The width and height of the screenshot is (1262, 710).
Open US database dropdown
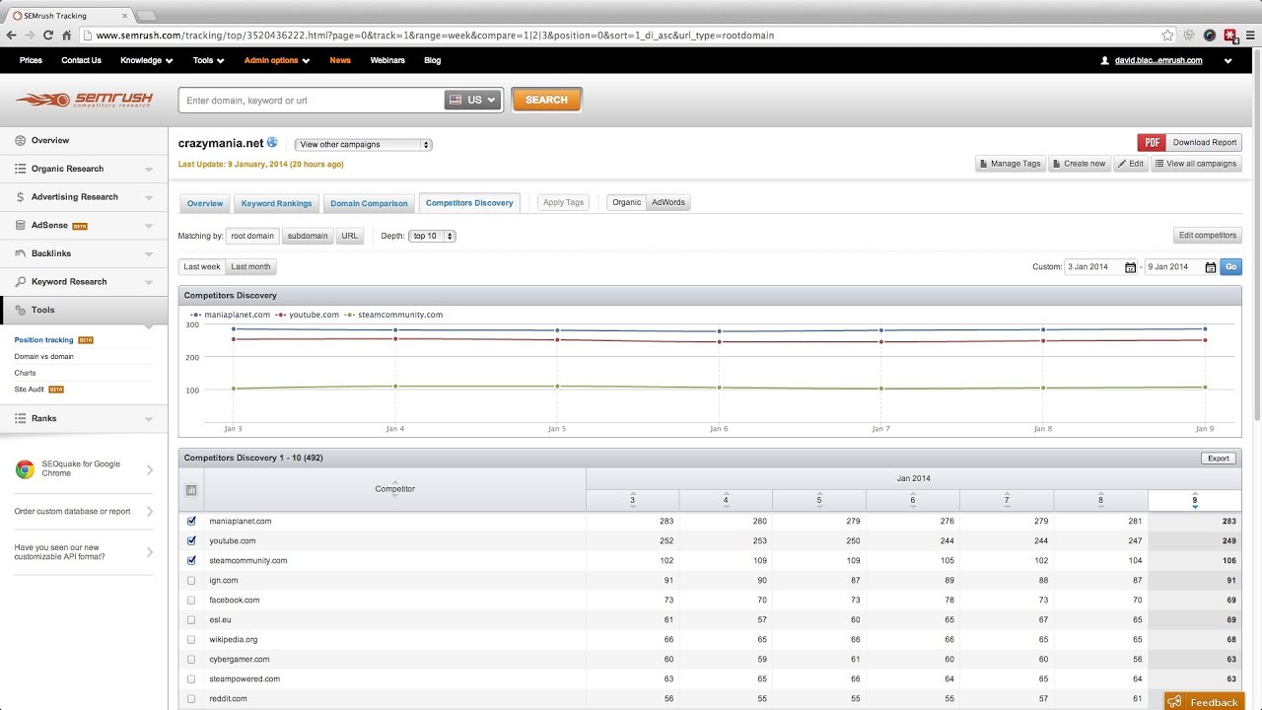(x=473, y=100)
